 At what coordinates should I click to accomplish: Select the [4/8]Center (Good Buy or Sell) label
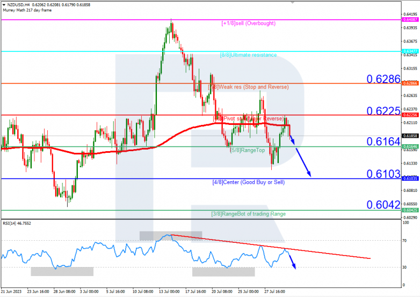coord(249,182)
